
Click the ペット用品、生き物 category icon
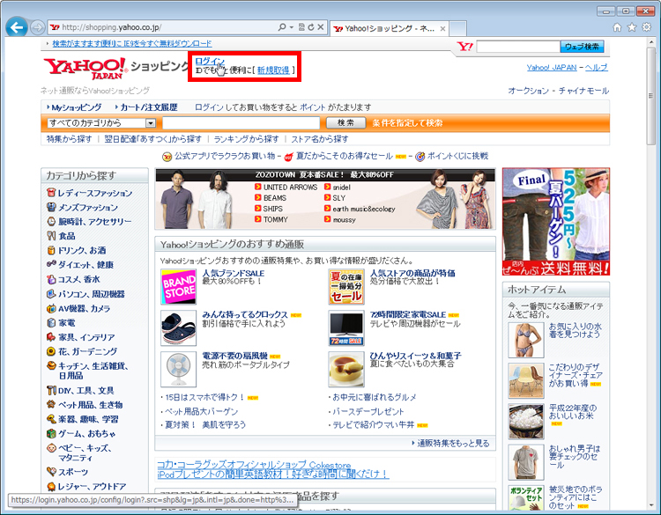click(51, 405)
